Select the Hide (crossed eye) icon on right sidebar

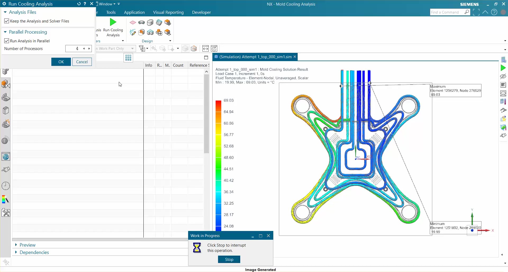tap(503, 76)
